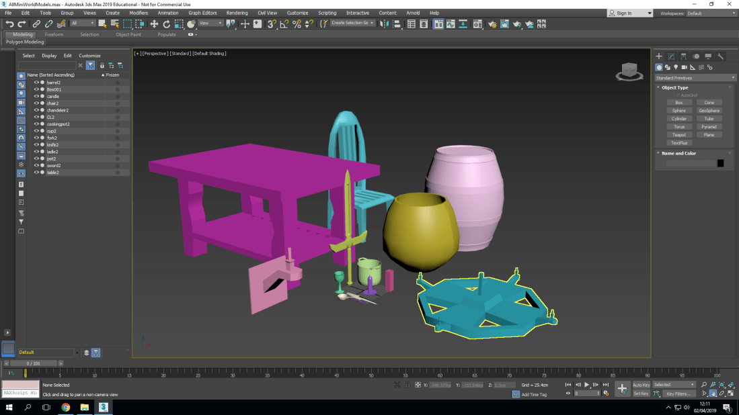This screenshot has width=739, height=415.
Task: Toggle visibility of the barrel2 object
Action: click(x=38, y=82)
